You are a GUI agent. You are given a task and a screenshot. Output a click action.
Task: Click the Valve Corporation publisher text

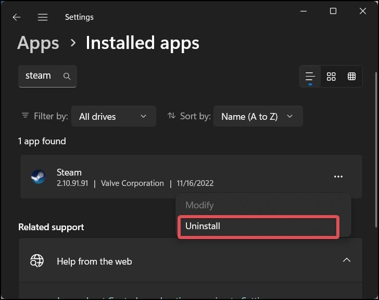tap(132, 183)
